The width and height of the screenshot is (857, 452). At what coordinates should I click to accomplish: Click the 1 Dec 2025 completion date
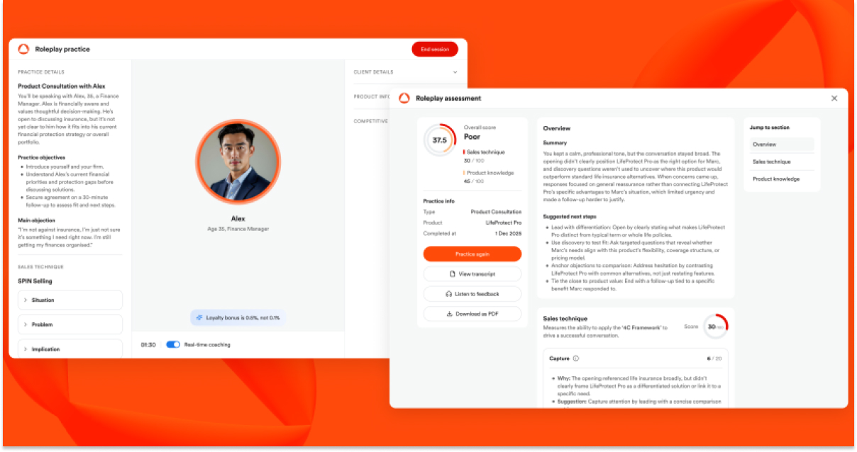point(508,233)
